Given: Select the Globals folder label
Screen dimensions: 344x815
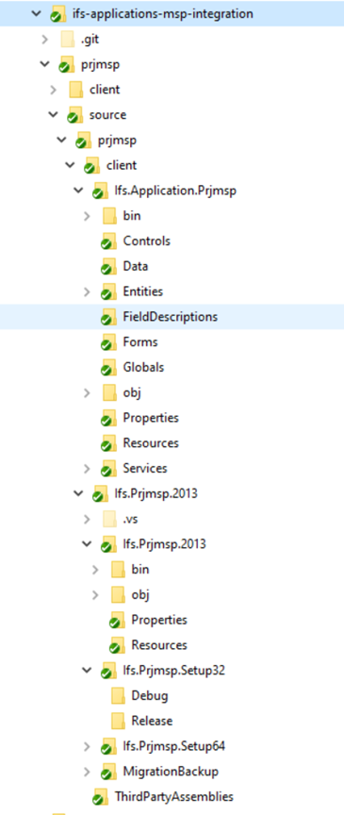Looking at the screenshot, I should [x=143, y=367].
